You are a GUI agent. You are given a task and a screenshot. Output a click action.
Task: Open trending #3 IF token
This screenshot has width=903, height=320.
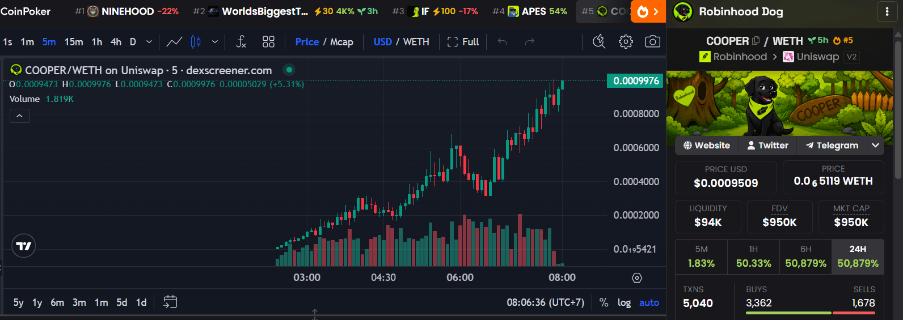click(x=435, y=11)
